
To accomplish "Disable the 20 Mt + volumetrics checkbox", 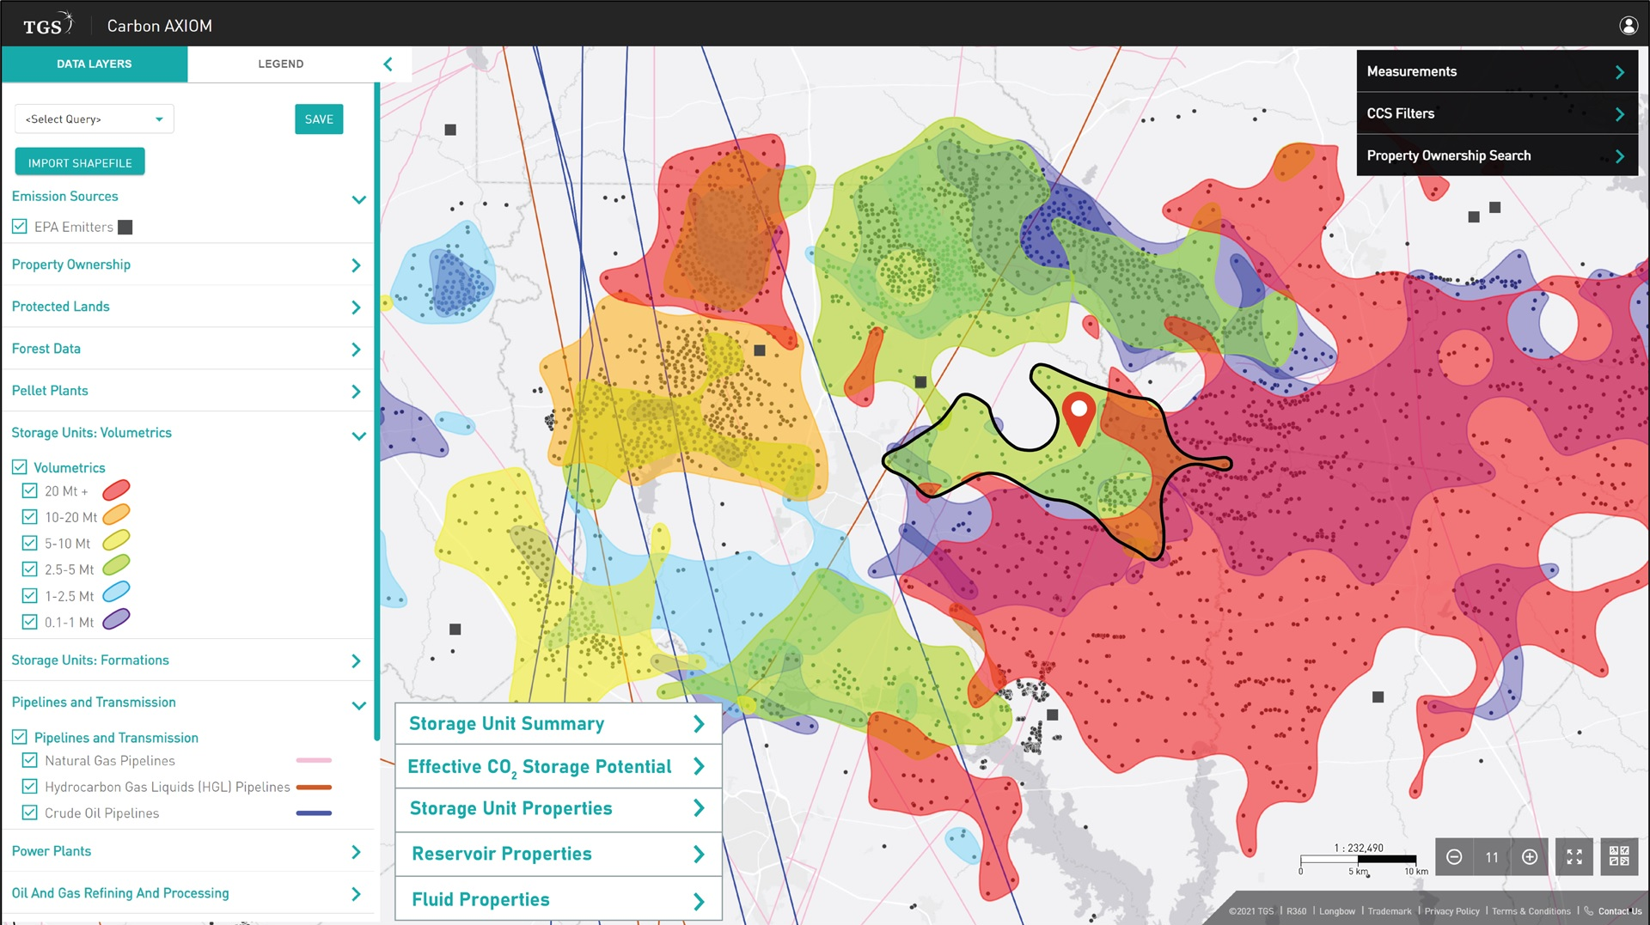I will click(x=30, y=490).
